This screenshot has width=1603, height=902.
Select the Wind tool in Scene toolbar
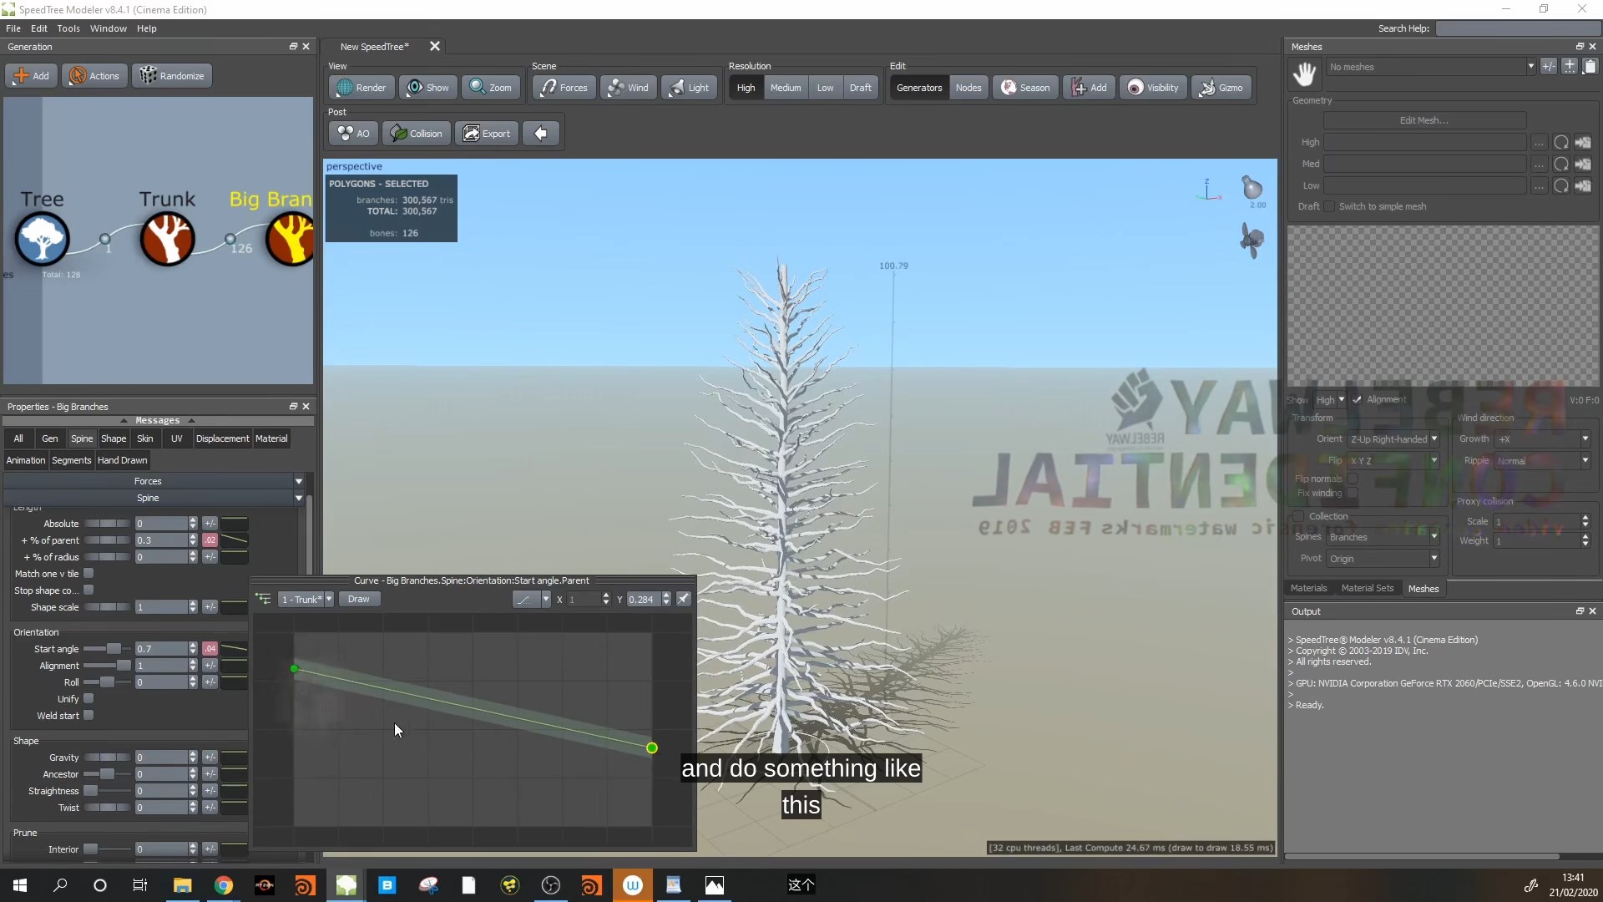[x=628, y=87]
